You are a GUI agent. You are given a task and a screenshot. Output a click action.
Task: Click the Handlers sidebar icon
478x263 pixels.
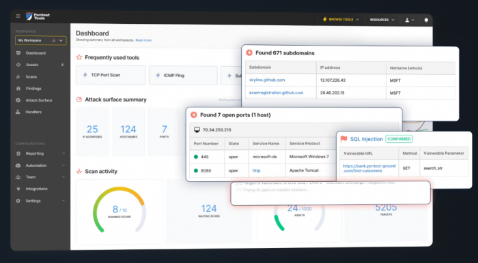pos(18,112)
